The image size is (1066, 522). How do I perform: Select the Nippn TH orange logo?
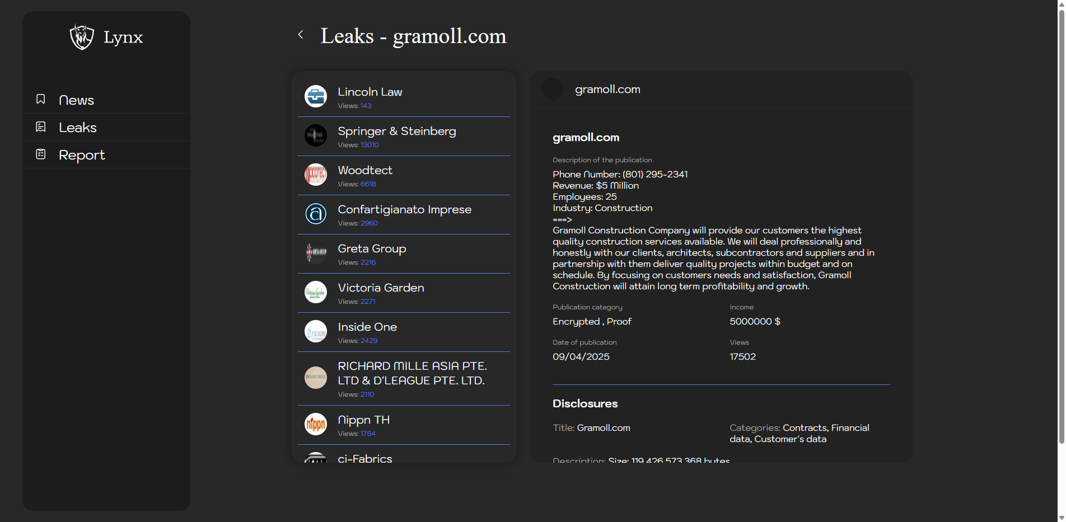316,425
